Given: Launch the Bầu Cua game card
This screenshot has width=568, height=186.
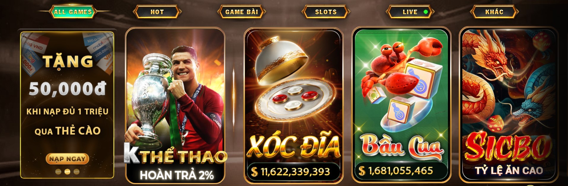Looking at the screenshot, I should [x=401, y=106].
